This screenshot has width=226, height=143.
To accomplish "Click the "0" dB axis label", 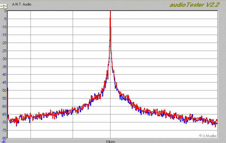I will pos(5,11).
